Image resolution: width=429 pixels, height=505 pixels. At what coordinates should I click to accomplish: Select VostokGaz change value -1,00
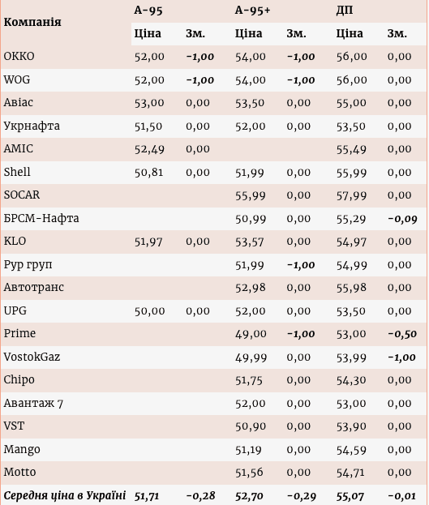[x=401, y=357]
